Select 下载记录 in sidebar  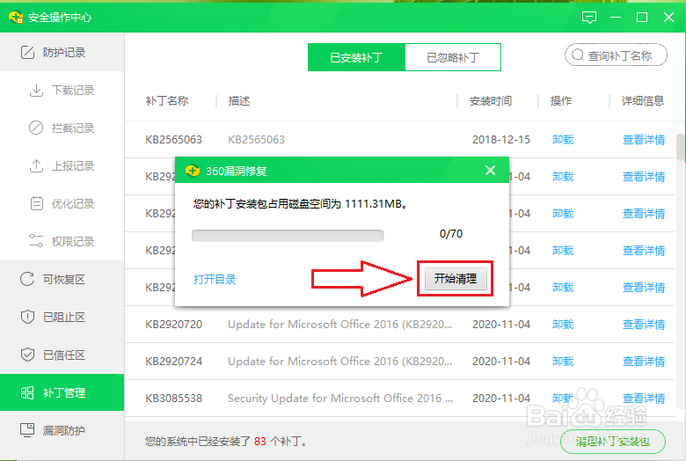click(x=62, y=91)
